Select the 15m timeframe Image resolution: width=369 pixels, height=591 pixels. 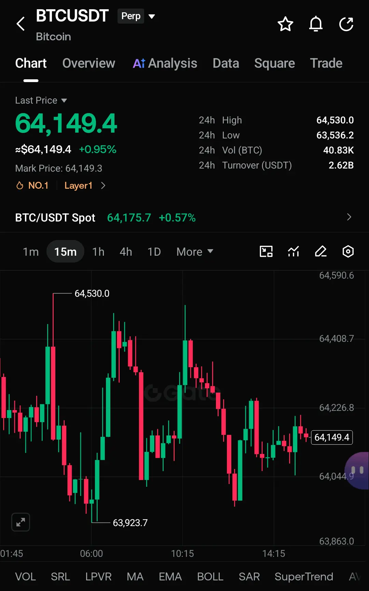coord(65,252)
